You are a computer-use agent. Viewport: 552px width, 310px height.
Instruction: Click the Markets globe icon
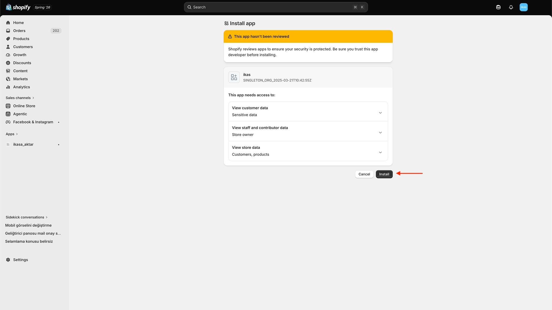point(8,79)
